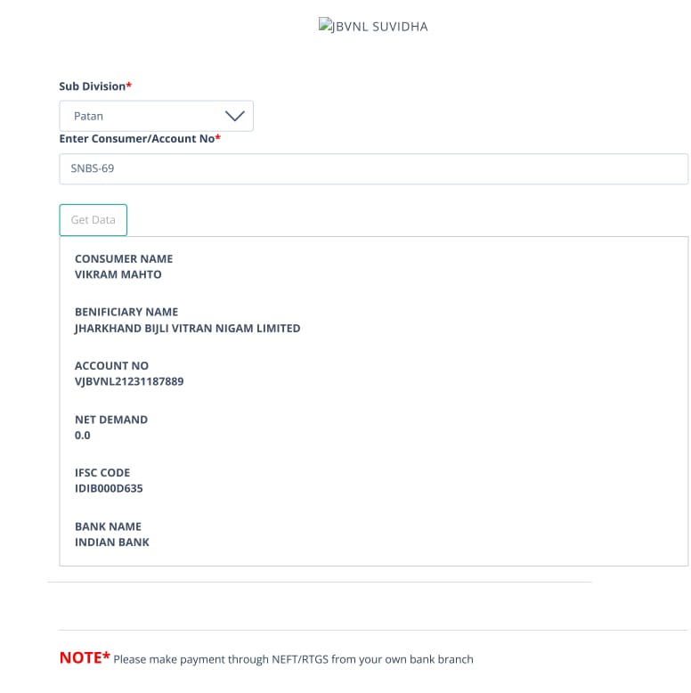
Task: Click the CONSUMER NAME label
Action: 124,258
